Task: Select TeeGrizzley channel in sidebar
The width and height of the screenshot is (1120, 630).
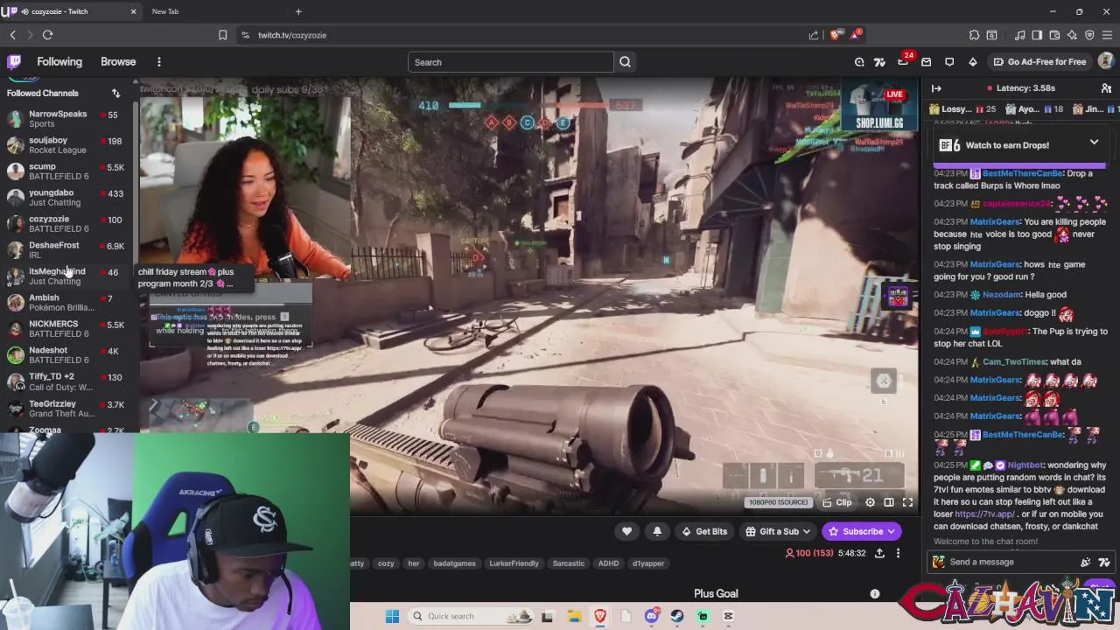Action: pos(66,409)
